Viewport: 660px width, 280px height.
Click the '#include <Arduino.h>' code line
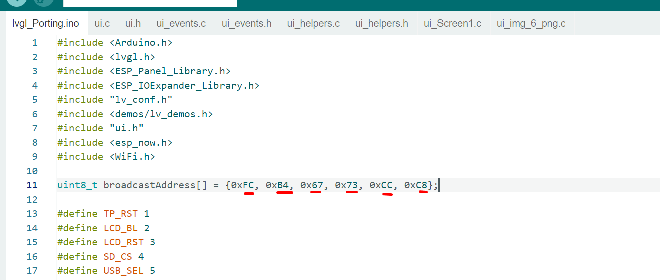pos(115,43)
